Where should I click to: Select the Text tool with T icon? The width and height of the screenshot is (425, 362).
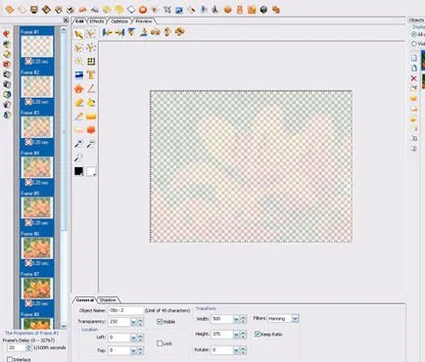point(91,74)
